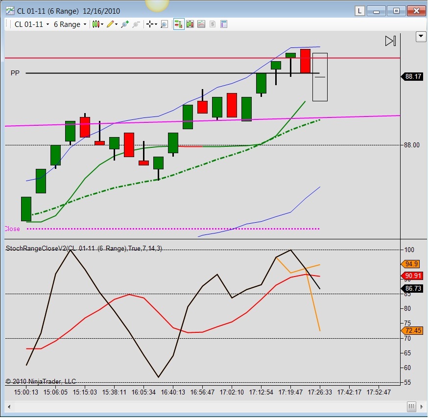Click the horizontal scrollbar left arrow
This screenshot has width=429, height=418.
pyautogui.click(x=9, y=407)
